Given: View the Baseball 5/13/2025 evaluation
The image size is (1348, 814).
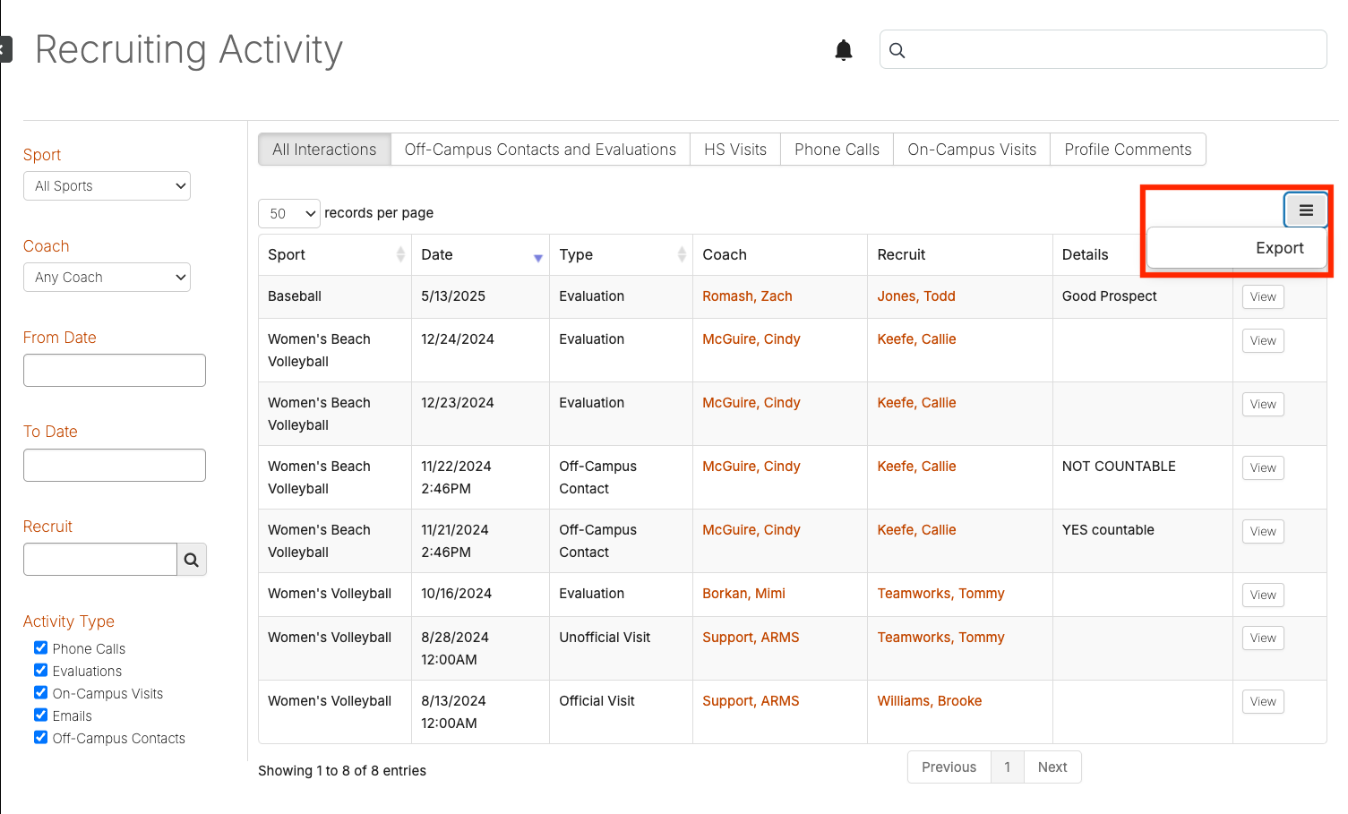Looking at the screenshot, I should pos(1263,297).
